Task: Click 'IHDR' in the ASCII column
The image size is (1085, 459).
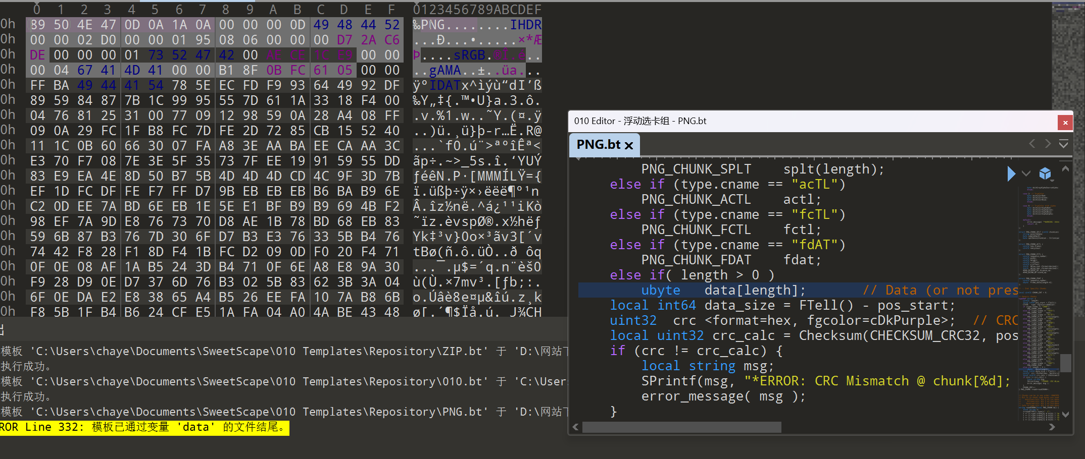Action: [526, 25]
